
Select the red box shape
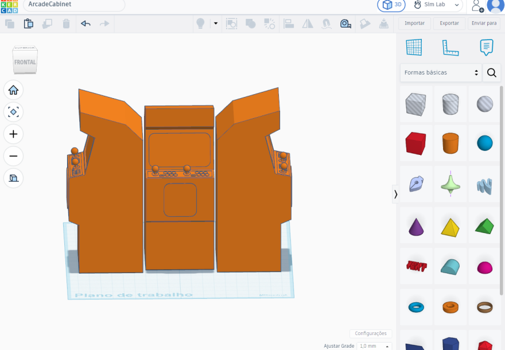416,143
